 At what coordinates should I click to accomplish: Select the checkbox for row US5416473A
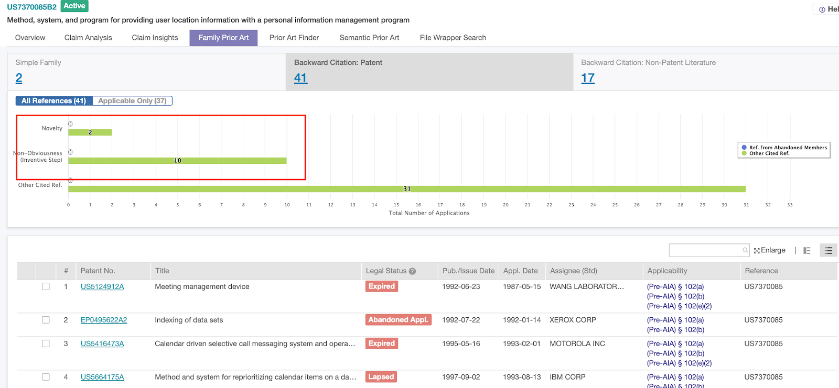(46, 343)
